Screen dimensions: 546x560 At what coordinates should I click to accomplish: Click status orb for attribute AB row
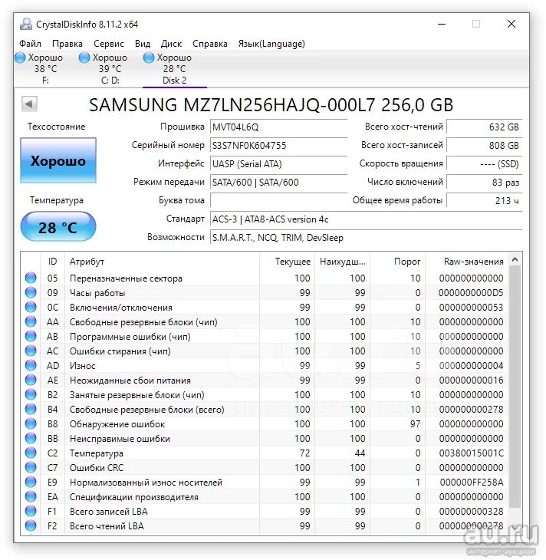click(31, 336)
